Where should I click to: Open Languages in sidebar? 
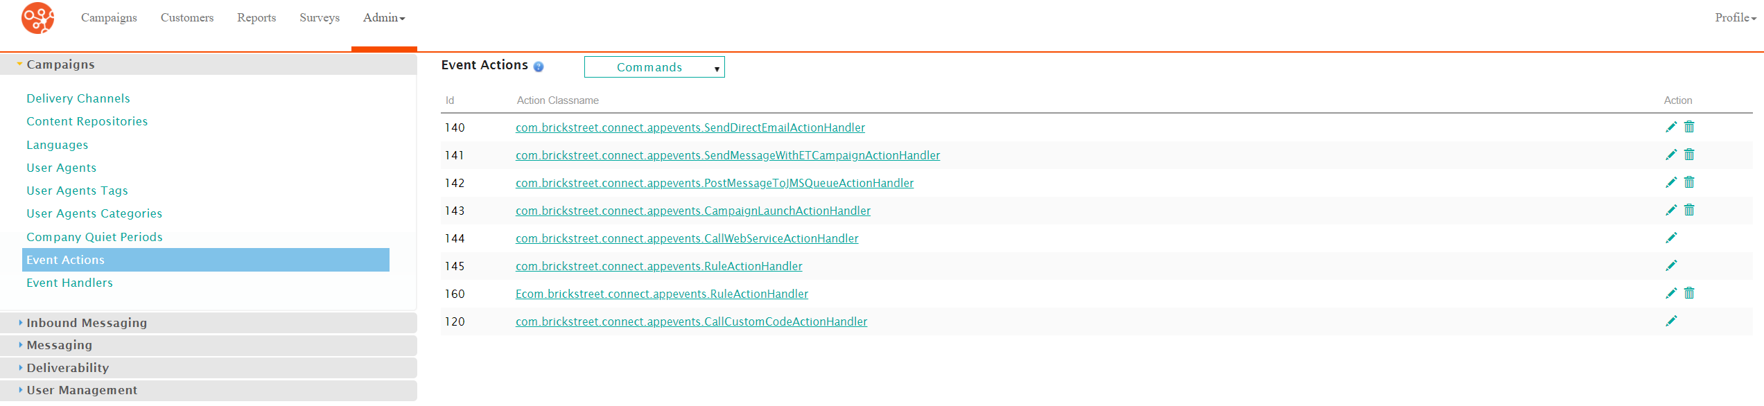coord(58,145)
